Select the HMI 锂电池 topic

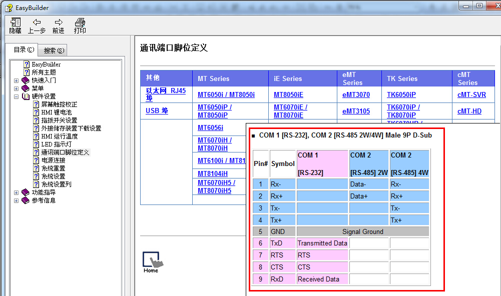pyautogui.click(x=56, y=112)
